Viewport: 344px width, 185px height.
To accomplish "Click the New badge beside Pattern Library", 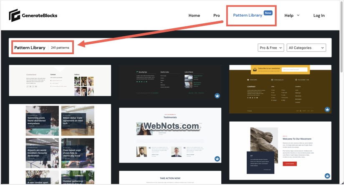I will click(x=268, y=13).
